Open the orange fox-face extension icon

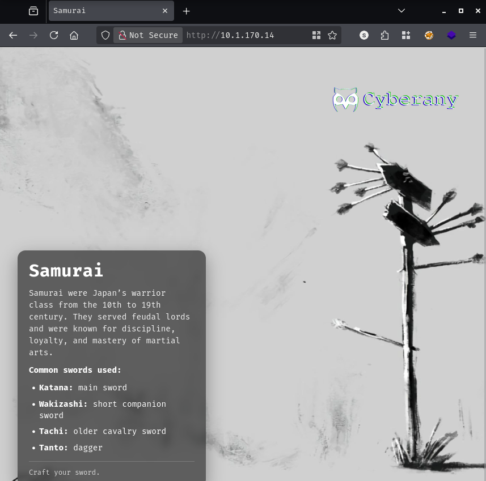429,35
